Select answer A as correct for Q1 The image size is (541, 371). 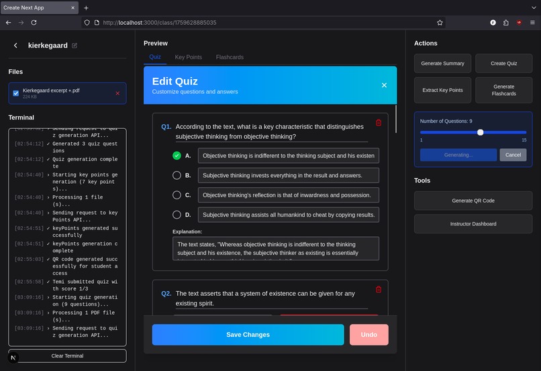pos(177,156)
